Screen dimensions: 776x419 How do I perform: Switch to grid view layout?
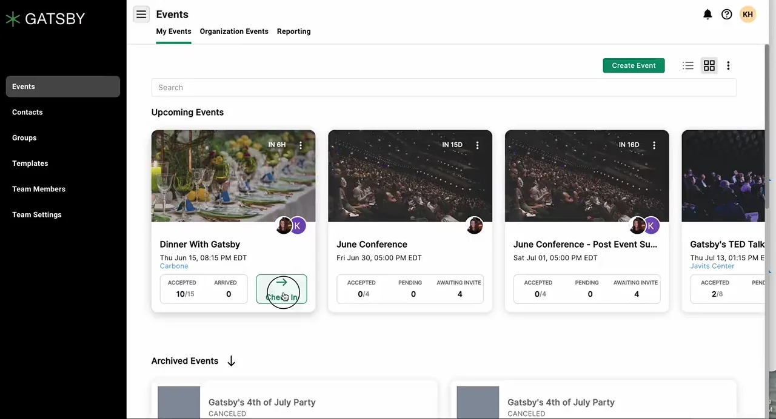pyautogui.click(x=709, y=65)
